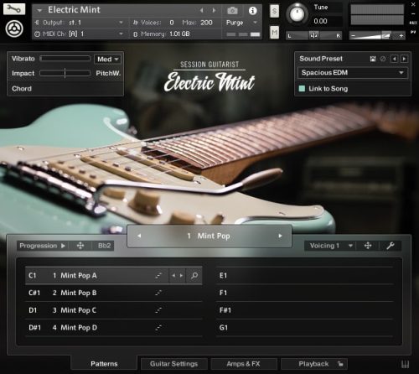419x374 pixels.
Task: Switch to the Guitar Settings tab
Action: (x=174, y=364)
